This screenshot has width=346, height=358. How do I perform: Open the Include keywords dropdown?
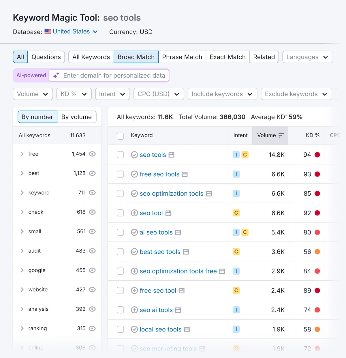222,94
